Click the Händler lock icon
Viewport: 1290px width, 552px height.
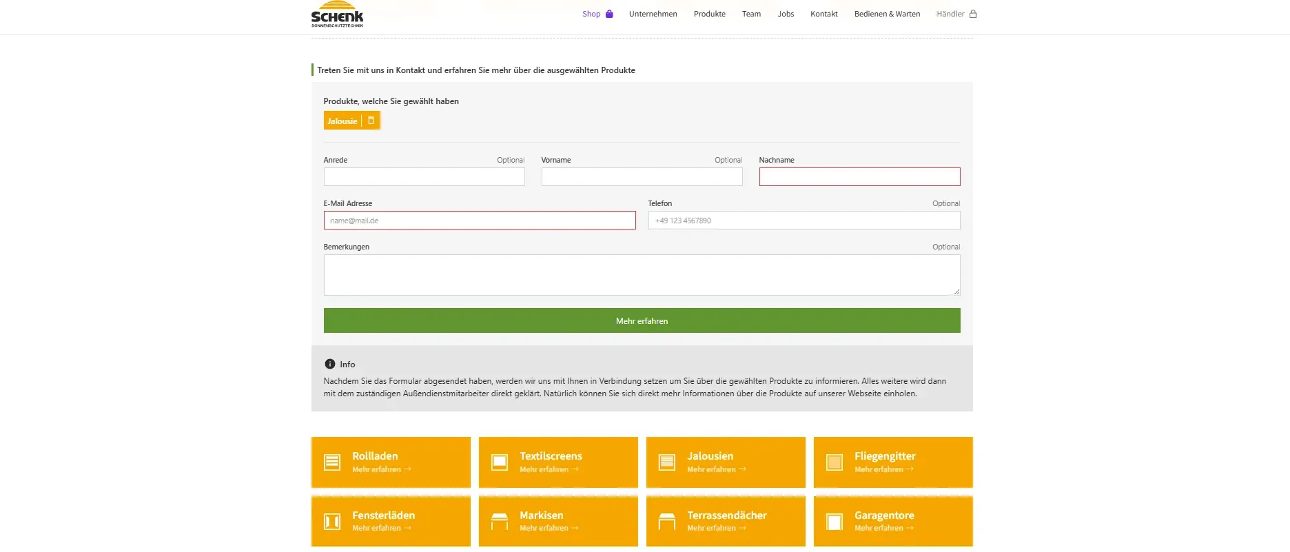tap(973, 14)
